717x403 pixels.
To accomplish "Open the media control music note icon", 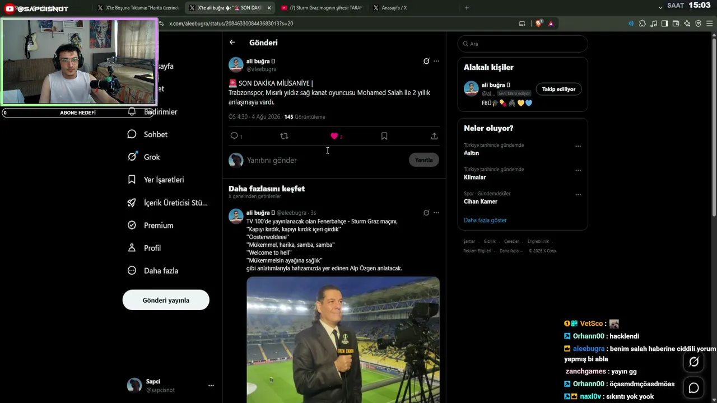I will pyautogui.click(x=654, y=24).
